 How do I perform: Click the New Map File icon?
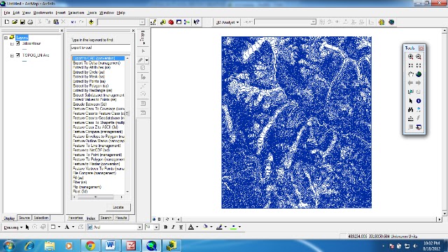pyautogui.click(x=7, y=22)
